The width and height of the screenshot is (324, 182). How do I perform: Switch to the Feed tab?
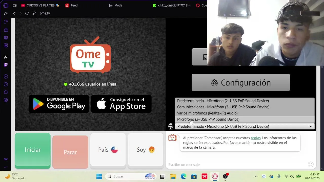pos(72,5)
